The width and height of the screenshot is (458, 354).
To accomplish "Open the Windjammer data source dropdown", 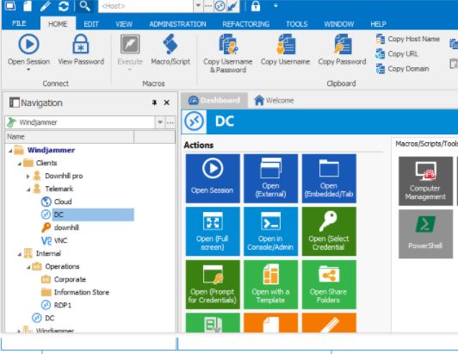I will pyautogui.click(x=160, y=122).
